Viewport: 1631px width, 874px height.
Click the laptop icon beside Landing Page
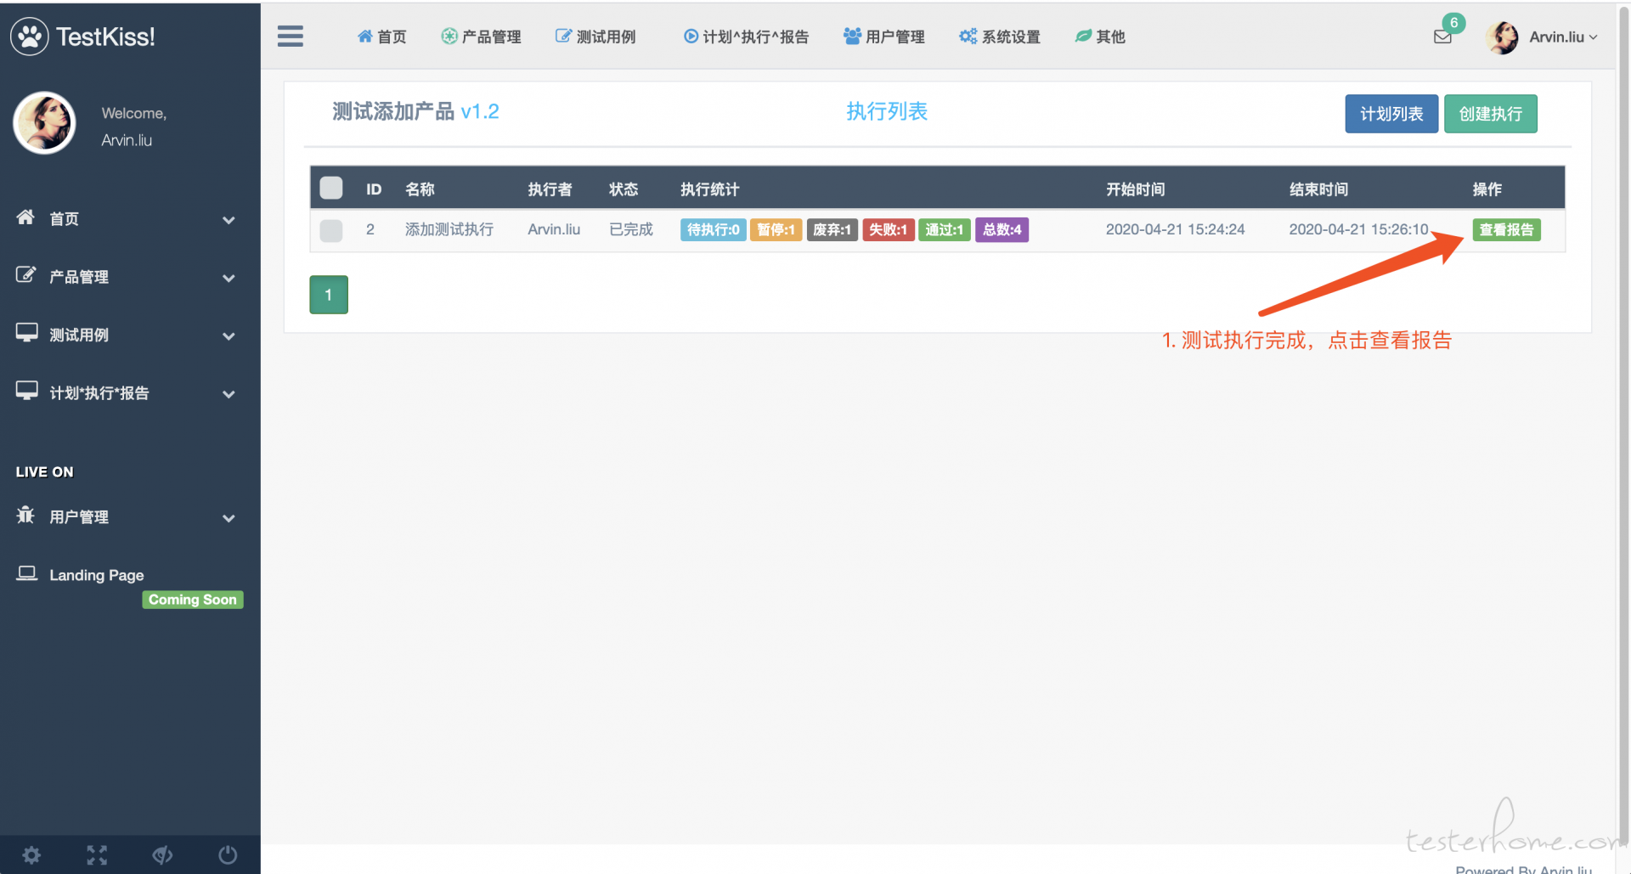click(x=26, y=573)
